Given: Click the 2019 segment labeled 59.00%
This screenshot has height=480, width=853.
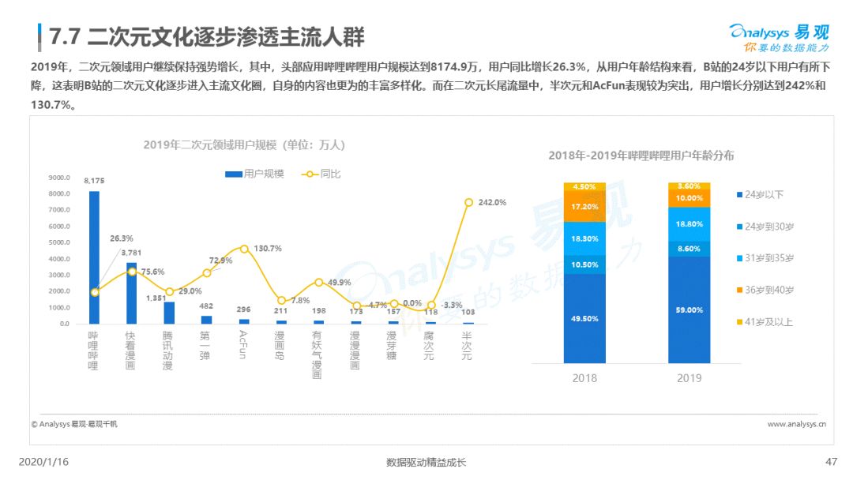Looking at the screenshot, I should (690, 309).
